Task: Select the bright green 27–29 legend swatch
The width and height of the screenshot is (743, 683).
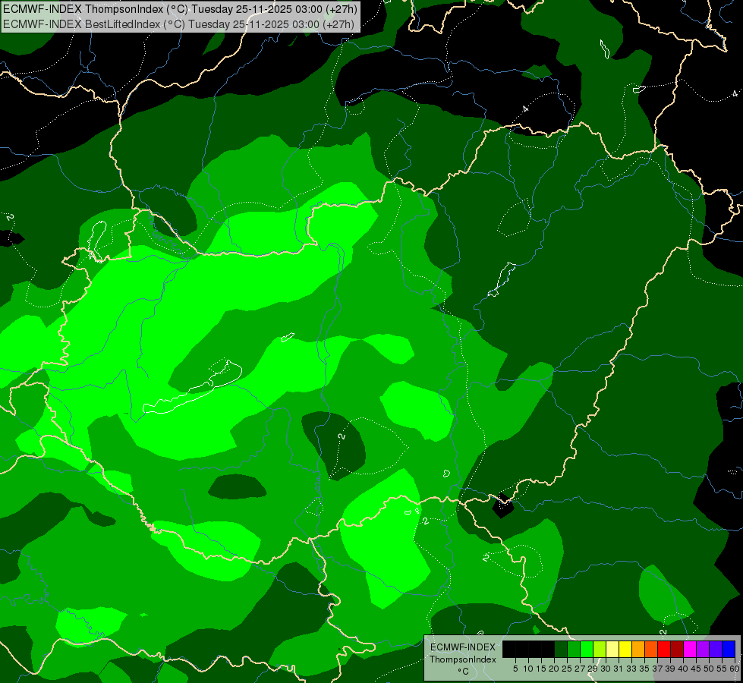Action: 587,649
